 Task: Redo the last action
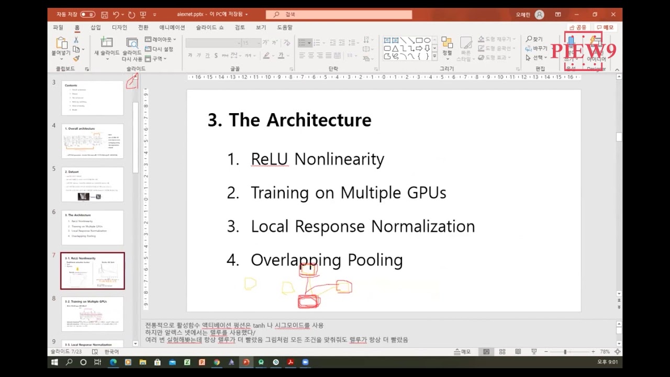(131, 15)
